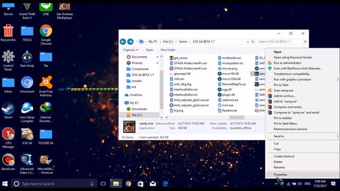Click the New folder button
Screen dimensions: 340x191
tap(168, 50)
